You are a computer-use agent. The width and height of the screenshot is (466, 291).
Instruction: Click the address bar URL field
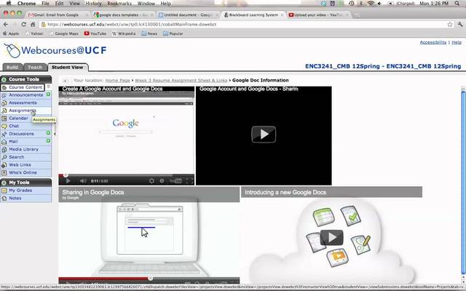point(242,24)
